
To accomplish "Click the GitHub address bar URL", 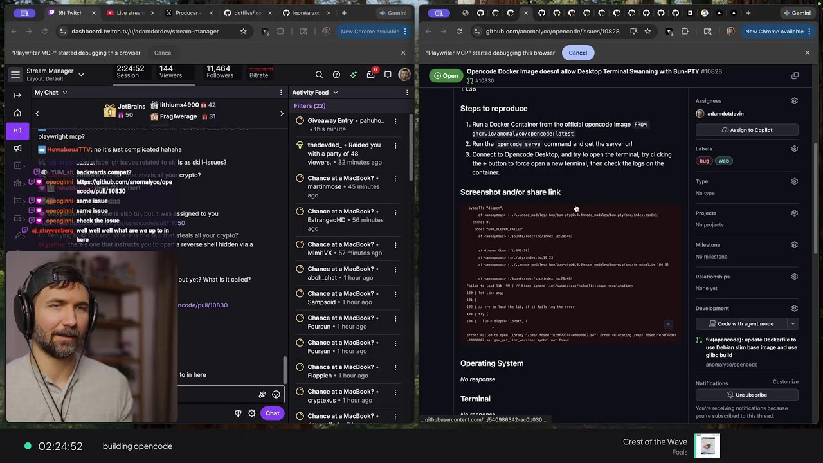I will tap(552, 31).
